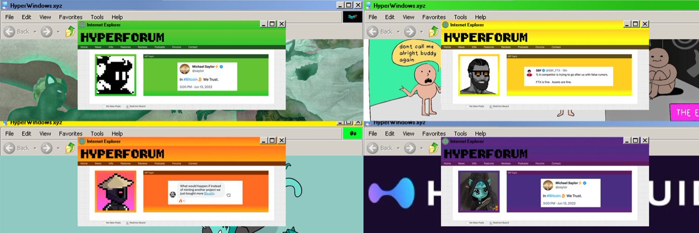
Task: Click Redirect Board icon in purple HyperForum
Action: click(x=491, y=223)
